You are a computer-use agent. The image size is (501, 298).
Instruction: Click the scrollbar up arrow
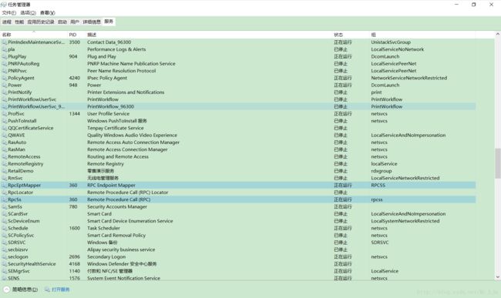pos(497,34)
